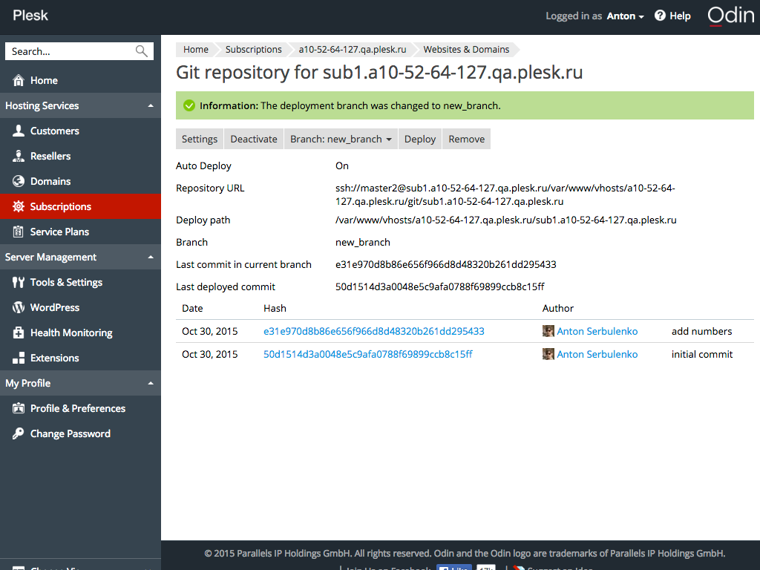Click the WordPress logo icon
Image resolution: width=760 pixels, height=570 pixels.
(19, 307)
